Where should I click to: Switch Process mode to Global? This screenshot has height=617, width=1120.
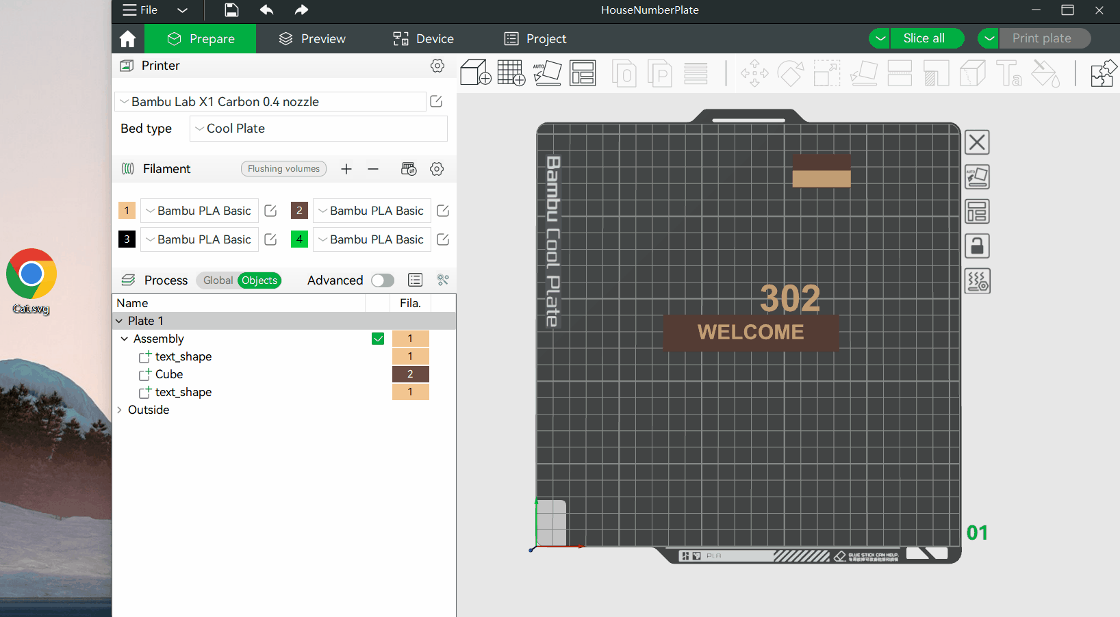pos(218,280)
